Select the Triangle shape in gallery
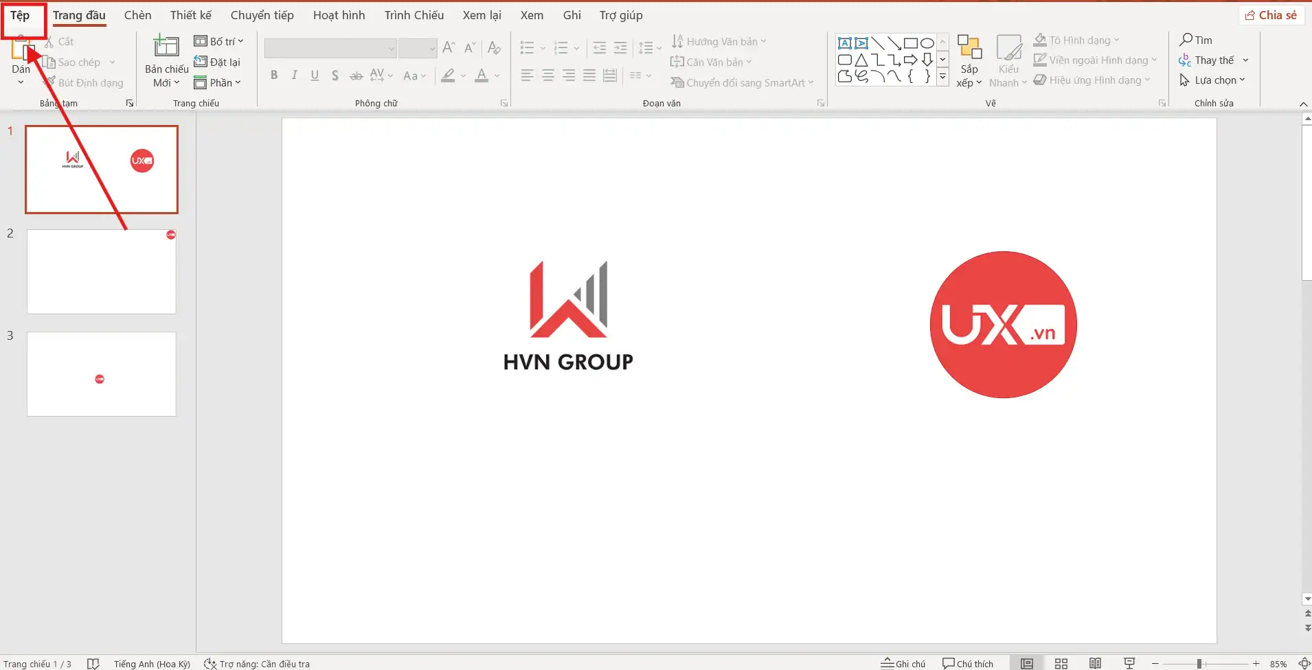The image size is (1312, 670). [861, 60]
